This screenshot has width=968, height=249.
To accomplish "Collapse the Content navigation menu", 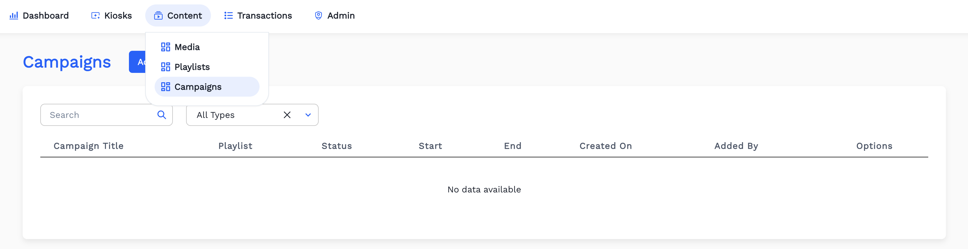I will click(178, 16).
